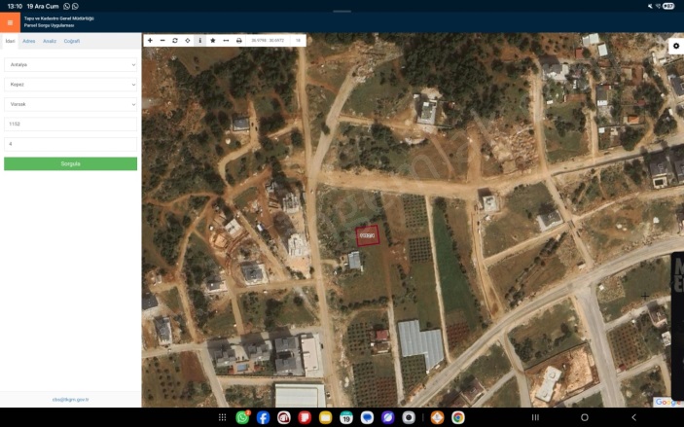Open WhatsApp from the taskbar
The width and height of the screenshot is (684, 427).
click(242, 417)
